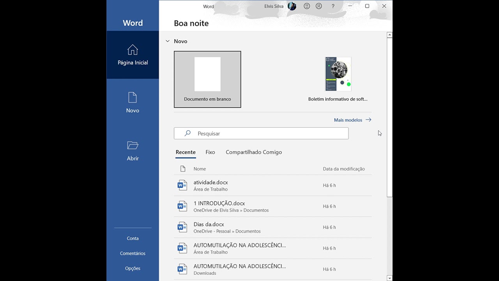Screen dimensions: 499x281
Task: Click 'Há 6 h' date of atividade.docx
Action: point(329,185)
